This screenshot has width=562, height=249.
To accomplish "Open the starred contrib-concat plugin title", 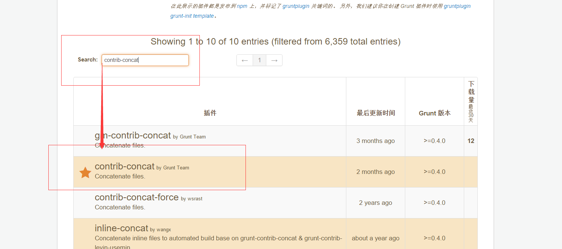I will tap(125, 166).
